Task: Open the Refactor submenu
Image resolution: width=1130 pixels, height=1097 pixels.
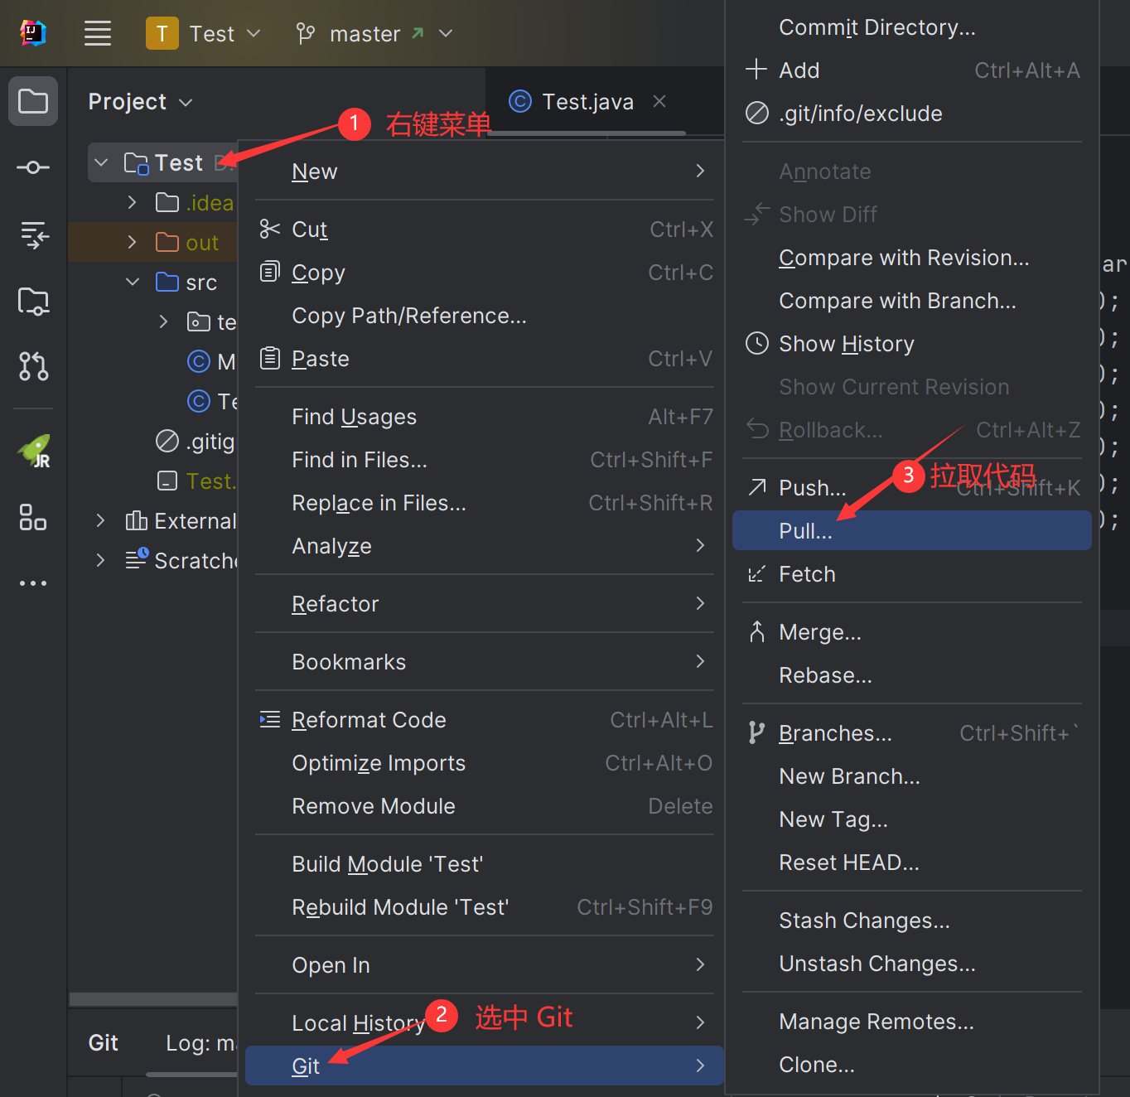Action: (x=485, y=603)
